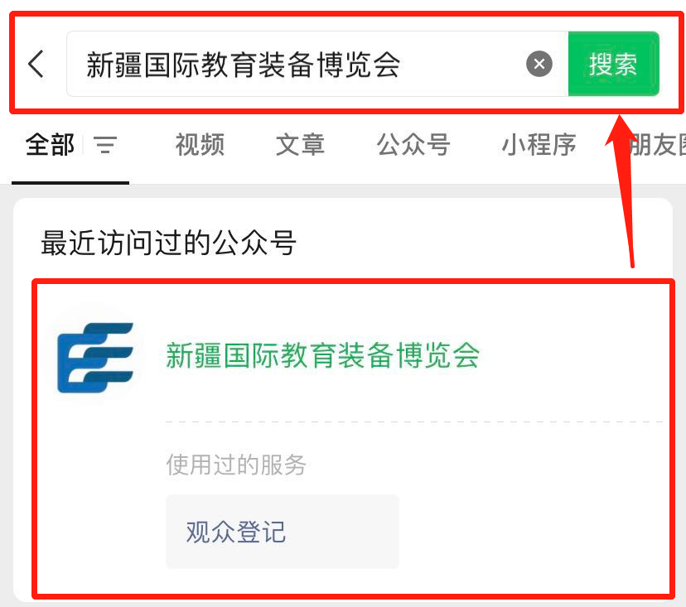This screenshot has height=607, width=686.
Task: Click the dashed divider under the account name
Action: click(x=414, y=422)
